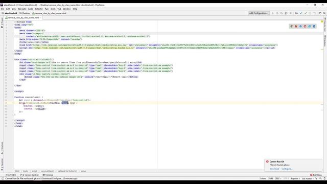This screenshot has width=327, height=184.
Task: Open the Database side tool window
Action: click(325, 41)
